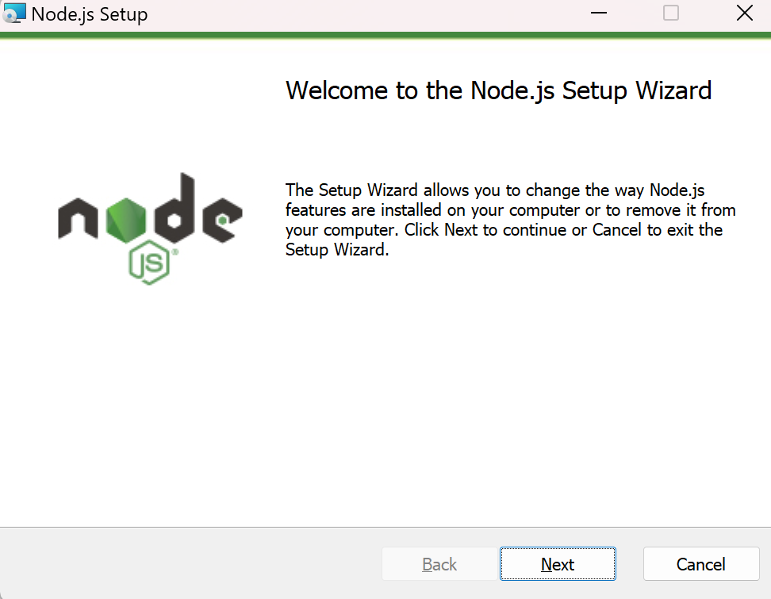Click the registered trademark symbol near JS badge
Viewport: 771px width, 599px height.
(174, 252)
